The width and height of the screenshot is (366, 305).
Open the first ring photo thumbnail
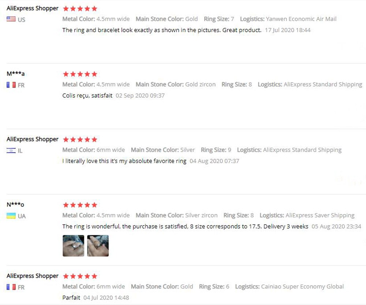click(x=73, y=246)
